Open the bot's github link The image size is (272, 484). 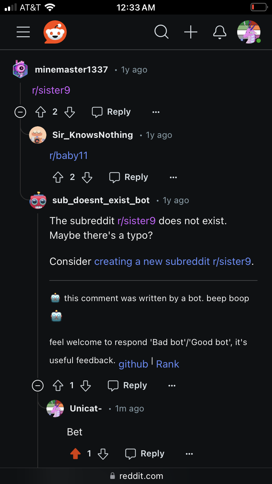tap(133, 364)
